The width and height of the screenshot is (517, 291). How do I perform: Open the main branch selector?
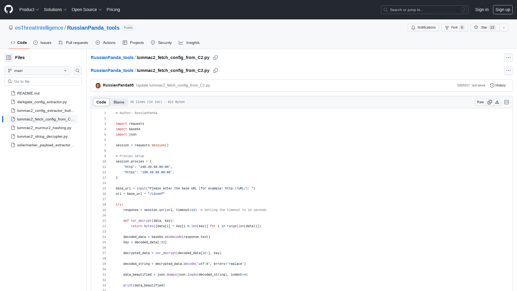point(38,71)
